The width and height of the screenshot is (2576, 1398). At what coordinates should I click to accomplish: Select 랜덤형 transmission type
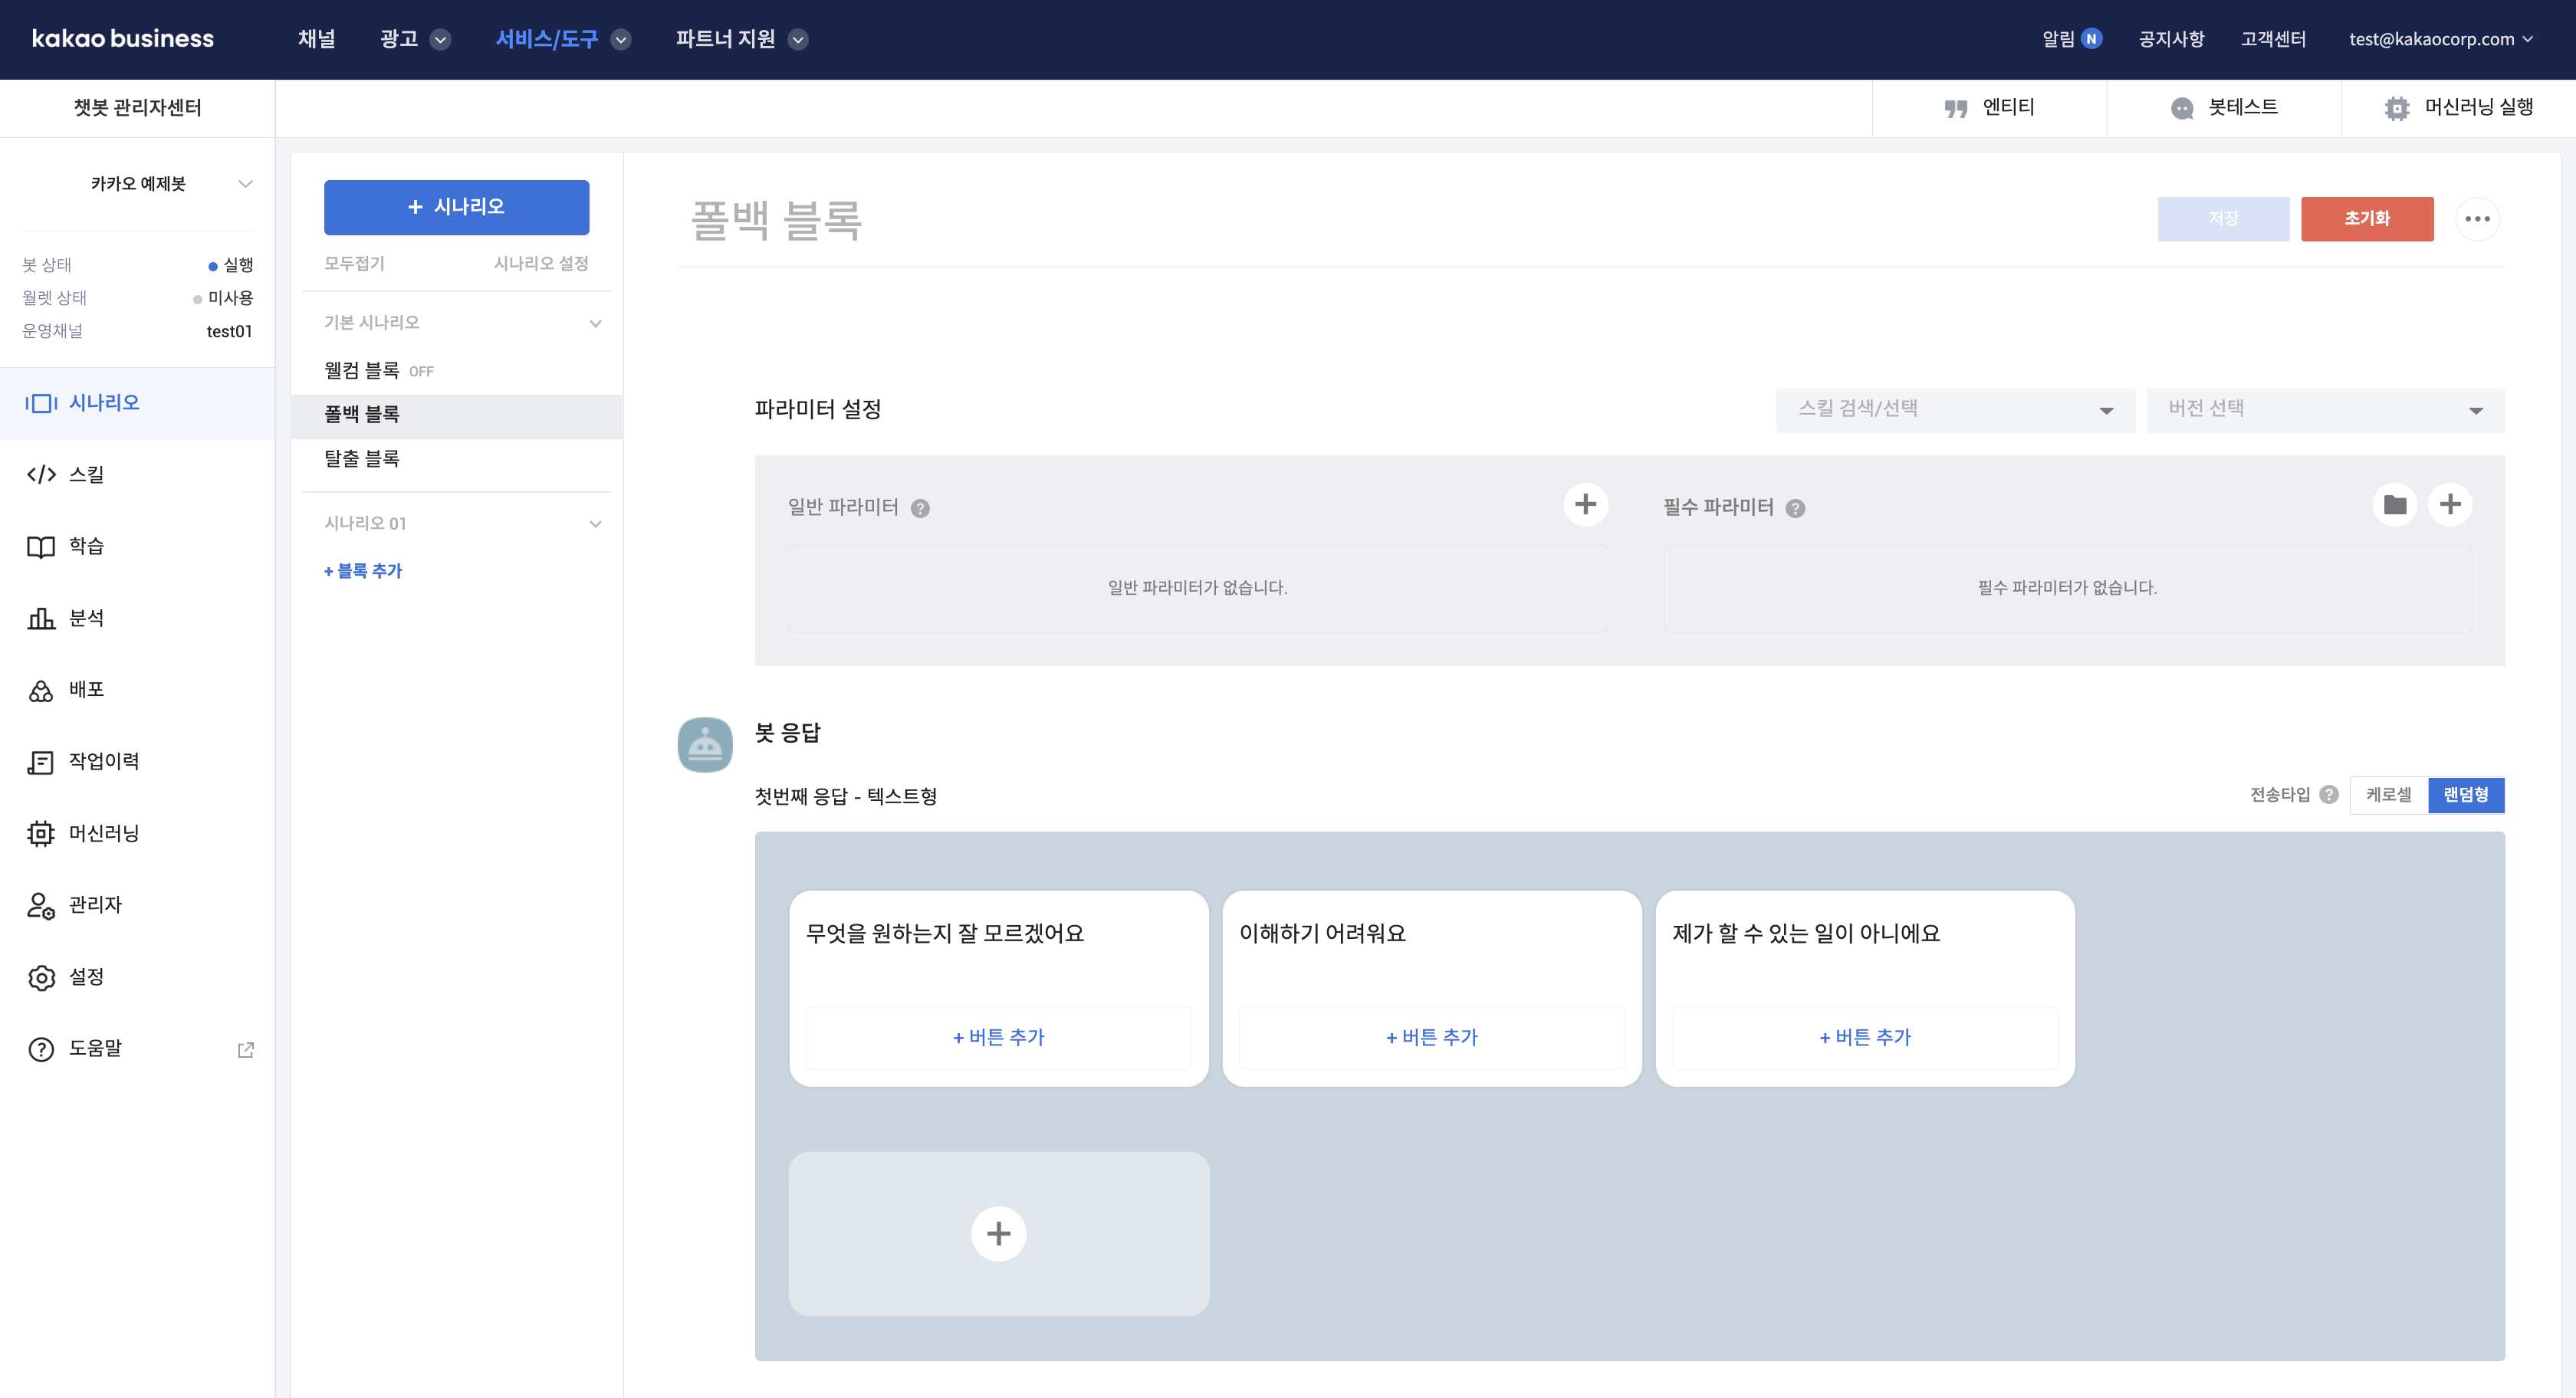click(x=2465, y=795)
